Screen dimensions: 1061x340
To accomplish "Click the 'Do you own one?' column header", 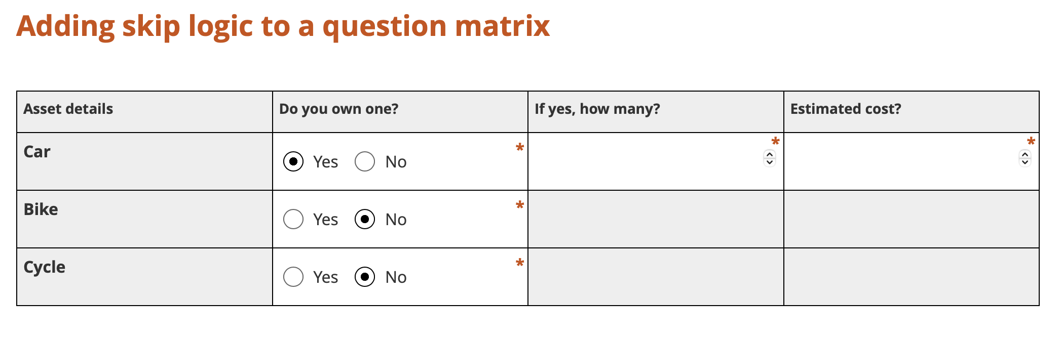I will point(338,109).
